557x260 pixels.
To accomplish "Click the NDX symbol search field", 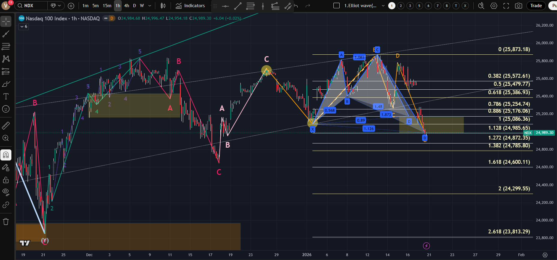I will point(31,6).
